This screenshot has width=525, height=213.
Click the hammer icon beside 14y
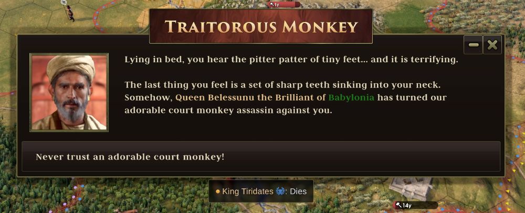[398, 205]
